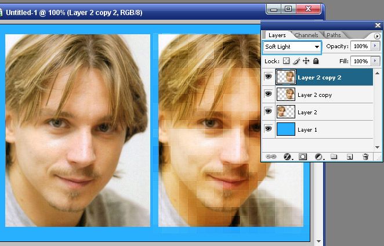Viewport: 384px width, 246px height.
Task: Maximize the Untitled-1 document window
Action: click(288, 9)
